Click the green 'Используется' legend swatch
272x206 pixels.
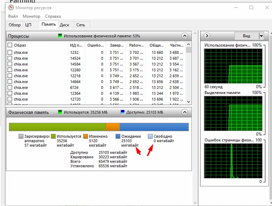pyautogui.click(x=53, y=136)
